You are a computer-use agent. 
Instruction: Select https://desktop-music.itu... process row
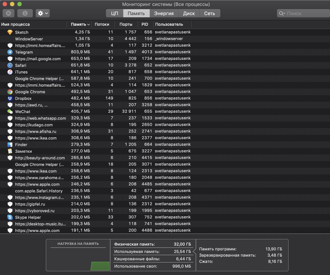[165, 224]
